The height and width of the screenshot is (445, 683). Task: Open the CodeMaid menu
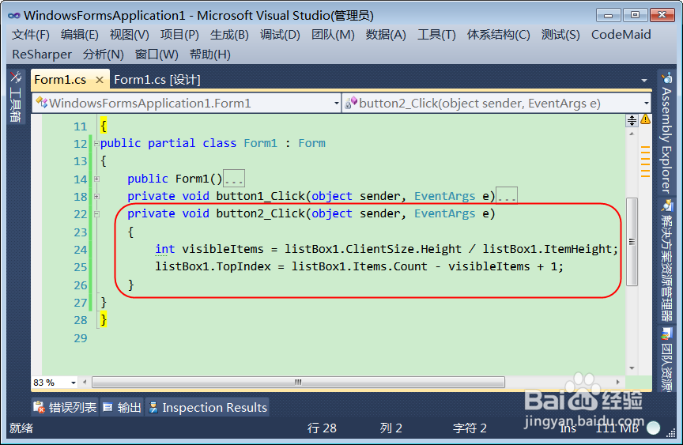[x=621, y=35]
